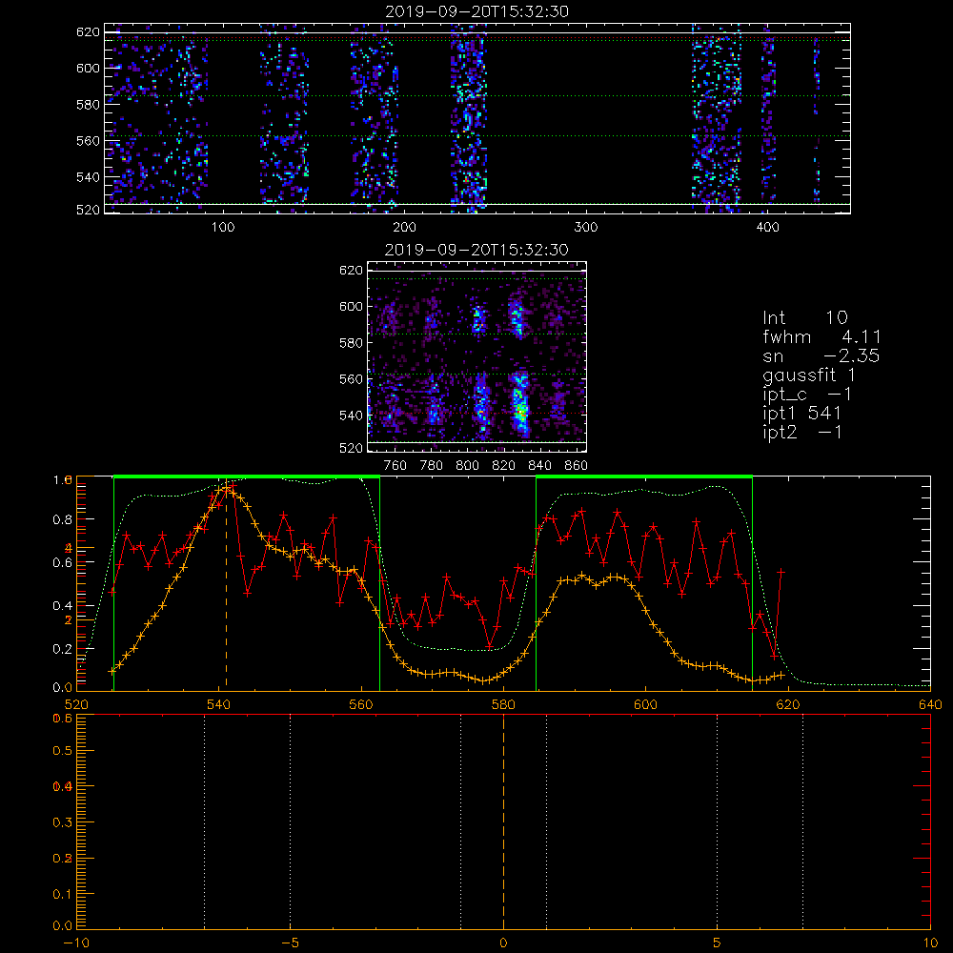The height and width of the screenshot is (953, 953).
Task: Click the dotted white line at 7
Action: pos(802,821)
